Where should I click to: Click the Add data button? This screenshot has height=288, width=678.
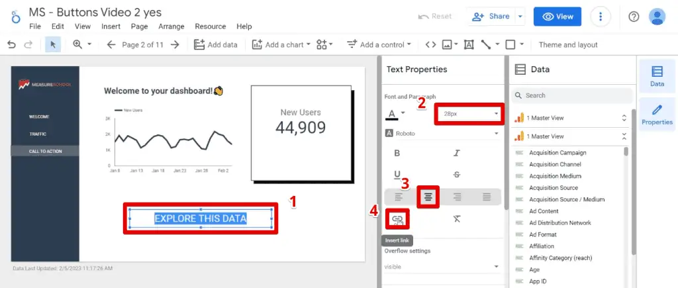tap(215, 44)
